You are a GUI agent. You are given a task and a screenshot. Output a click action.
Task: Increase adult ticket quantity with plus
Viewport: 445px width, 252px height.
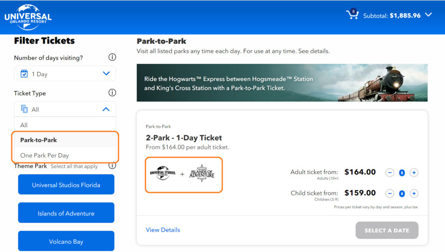pos(414,173)
